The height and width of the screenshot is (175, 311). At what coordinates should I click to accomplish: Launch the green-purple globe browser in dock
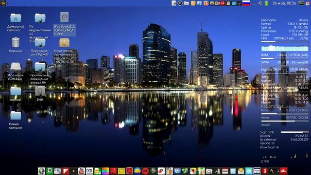click(42, 171)
